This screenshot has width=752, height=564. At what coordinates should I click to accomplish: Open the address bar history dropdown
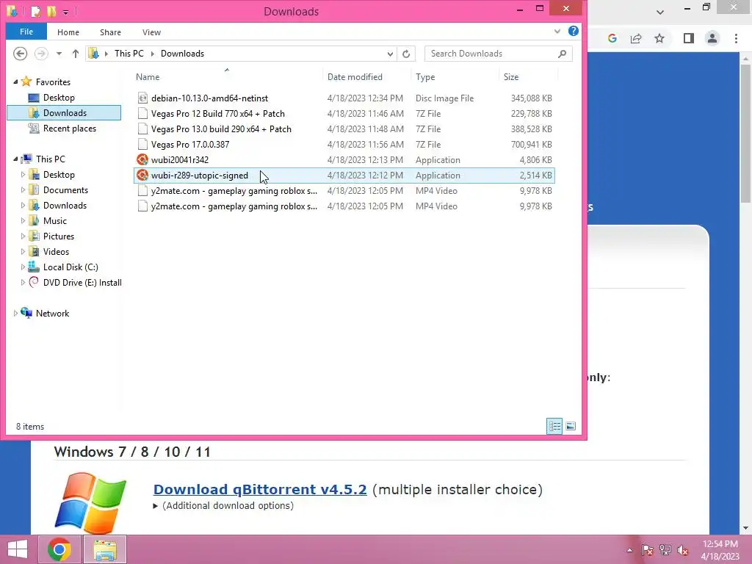coord(390,54)
